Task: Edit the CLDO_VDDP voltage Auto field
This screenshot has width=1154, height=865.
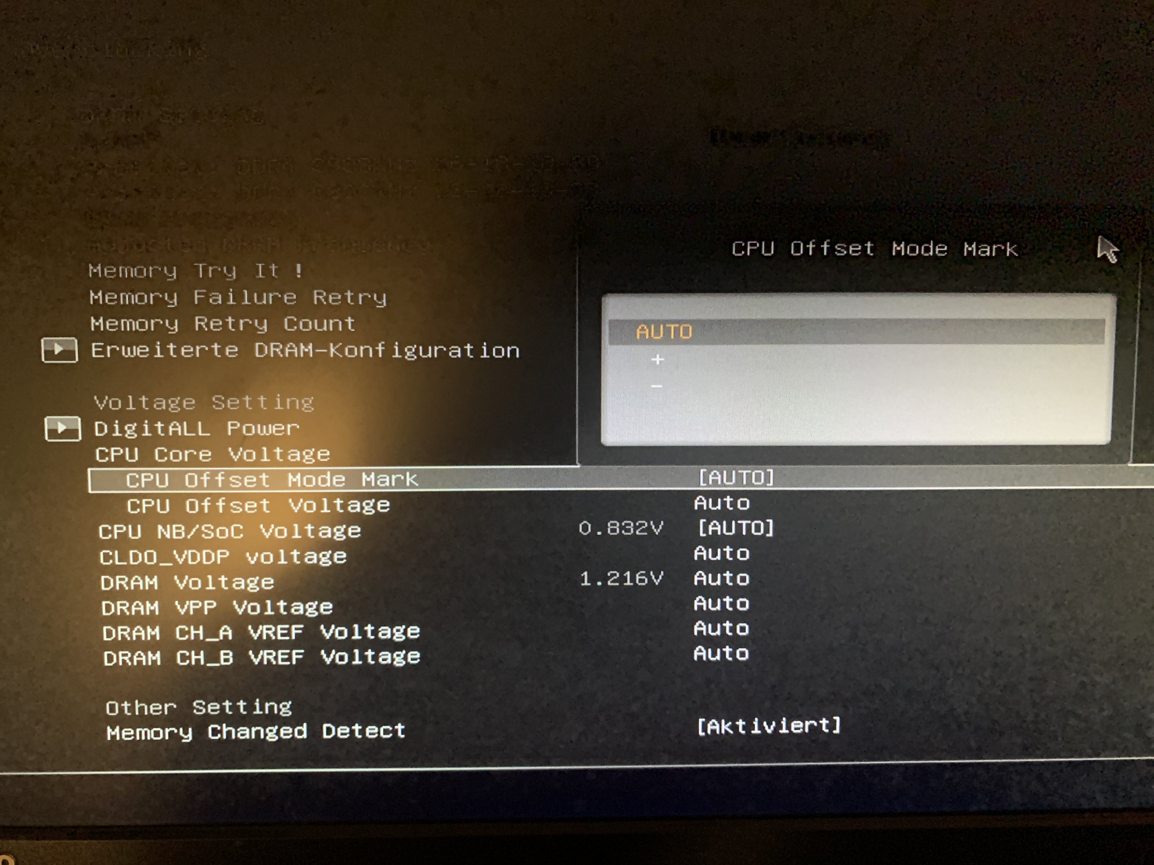Action: 722,553
